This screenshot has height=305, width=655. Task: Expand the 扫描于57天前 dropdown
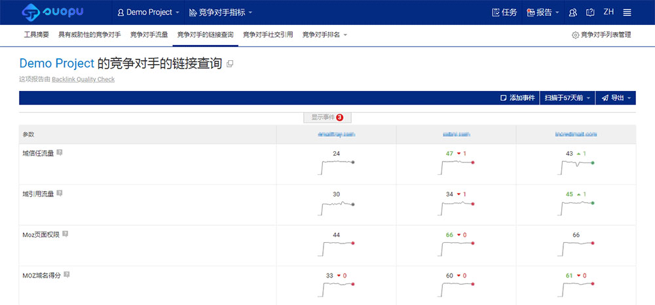pyautogui.click(x=567, y=98)
